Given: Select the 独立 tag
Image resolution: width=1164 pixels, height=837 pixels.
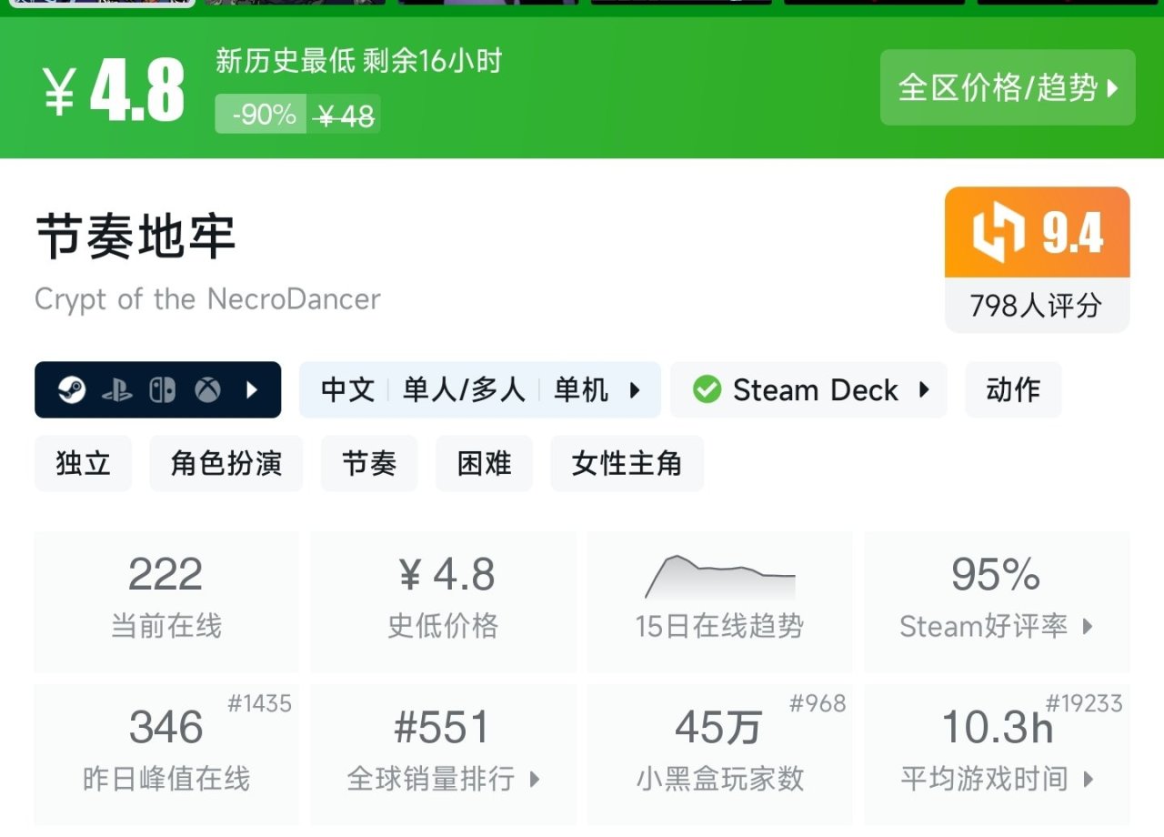Looking at the screenshot, I should pos(83,463).
